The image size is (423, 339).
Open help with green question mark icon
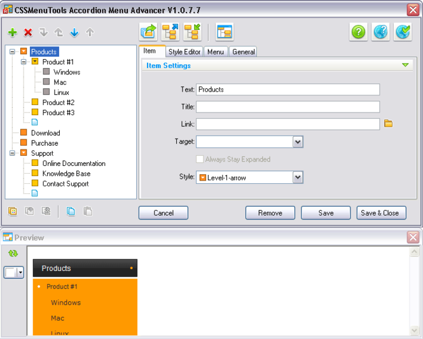tap(358, 32)
